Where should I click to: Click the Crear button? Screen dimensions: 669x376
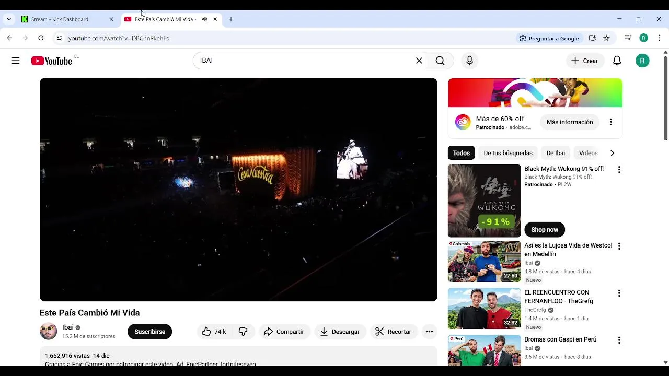(x=585, y=61)
